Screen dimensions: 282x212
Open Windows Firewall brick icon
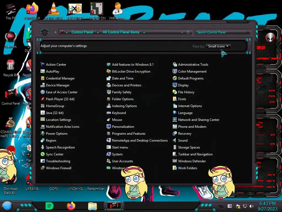tap(43, 168)
